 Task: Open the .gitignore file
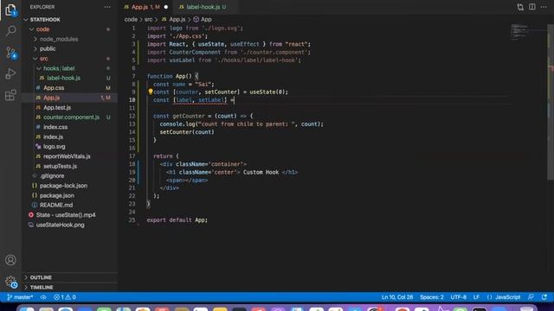point(52,176)
